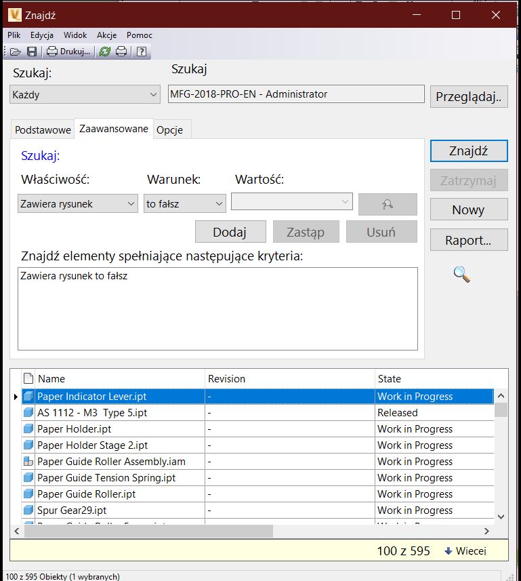This screenshot has width=521, height=581.
Task: Click the open folder toolbar icon
Action: pyautogui.click(x=15, y=52)
